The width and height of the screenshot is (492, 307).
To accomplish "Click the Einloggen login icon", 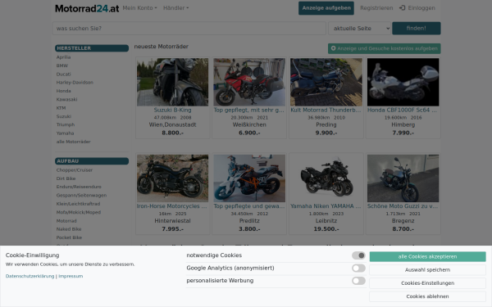I will 403,8.
